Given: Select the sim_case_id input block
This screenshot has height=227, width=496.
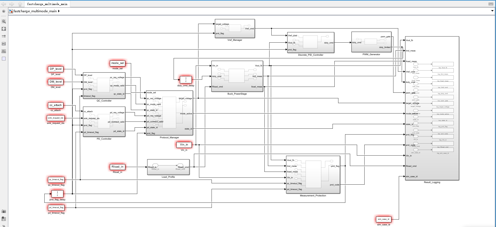Looking at the screenshot, I should tap(384, 219).
